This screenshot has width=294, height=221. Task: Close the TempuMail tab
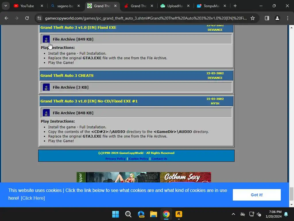(225, 6)
